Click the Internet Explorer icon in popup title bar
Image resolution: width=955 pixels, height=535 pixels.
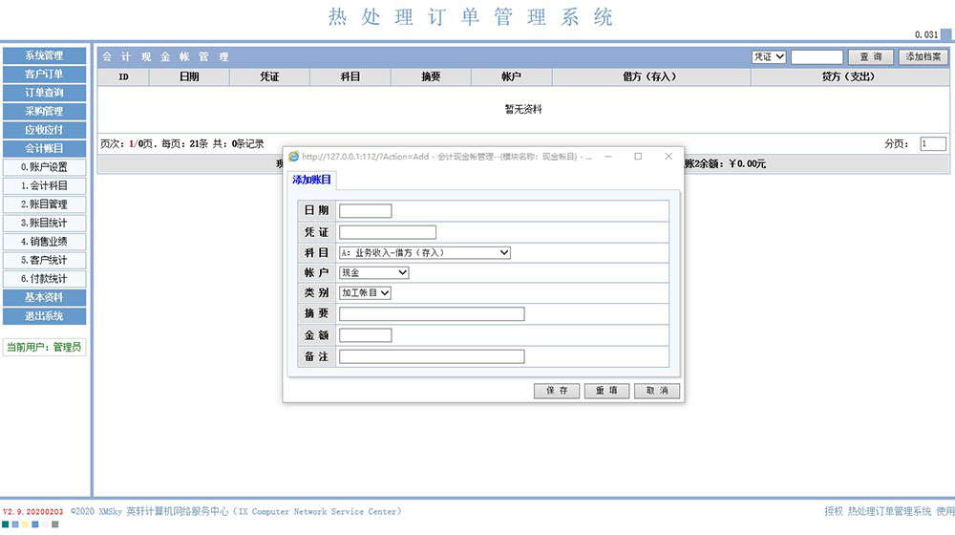coord(294,156)
